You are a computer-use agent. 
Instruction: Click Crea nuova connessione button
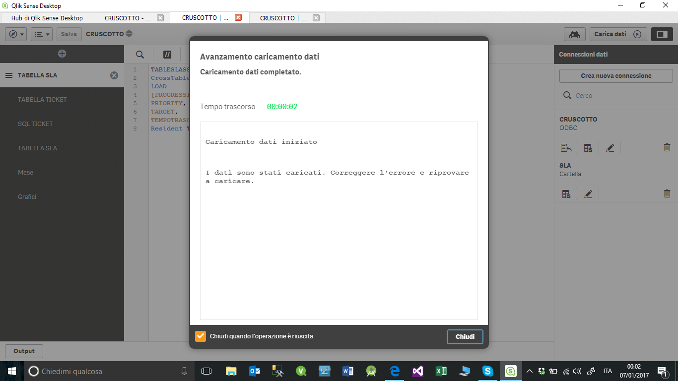[x=616, y=76]
